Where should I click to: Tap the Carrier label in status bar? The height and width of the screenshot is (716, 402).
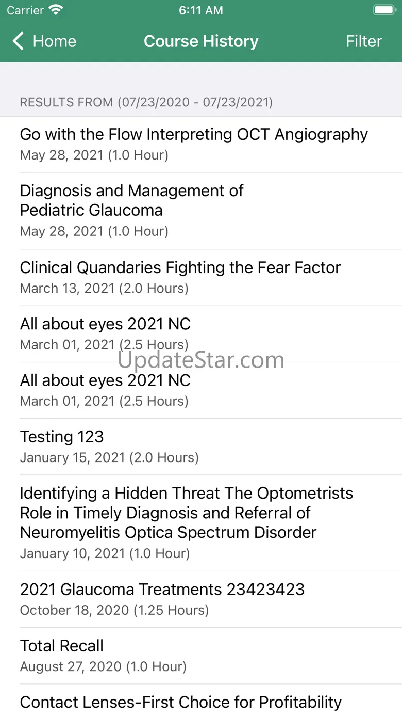click(x=25, y=10)
